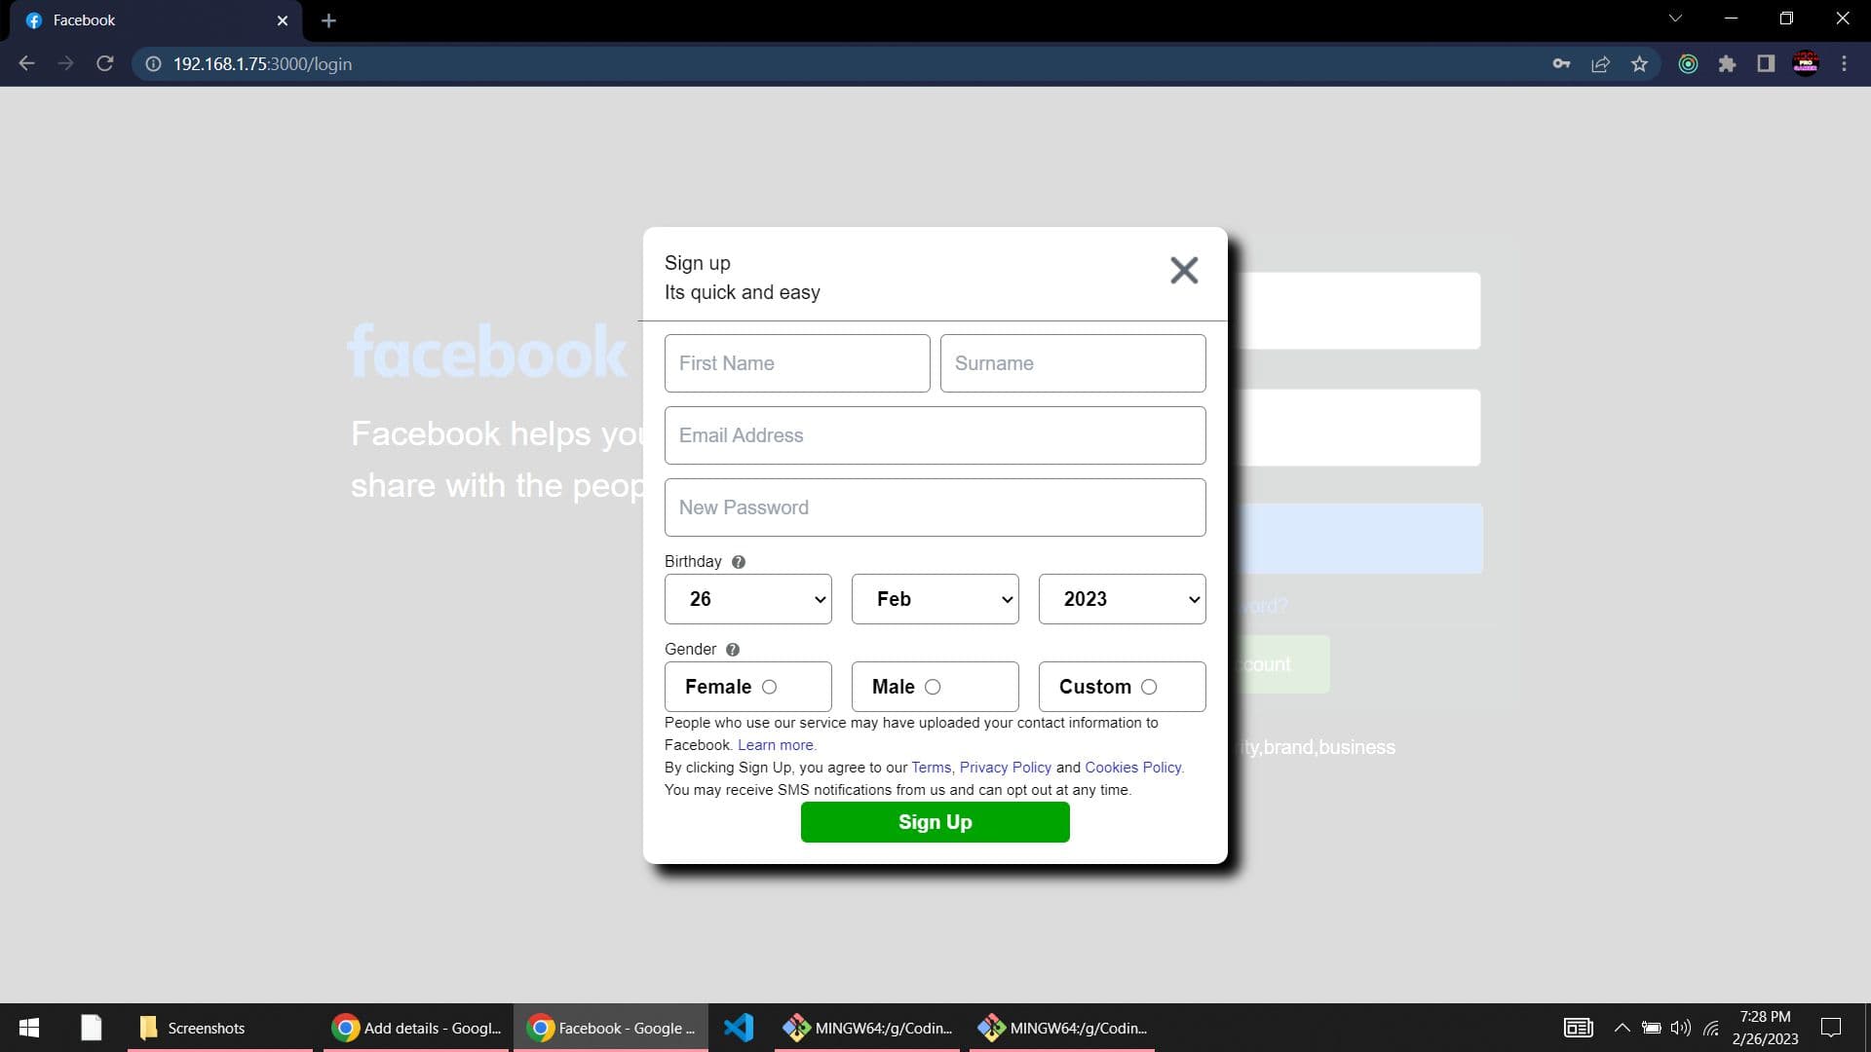Image resolution: width=1871 pixels, height=1052 pixels.
Task: Click the Gender help question mark icon
Action: [733, 650]
